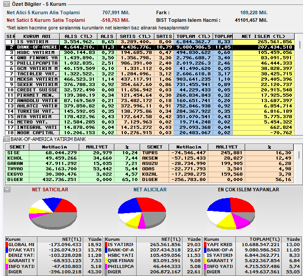The height and width of the screenshot is (276, 303).
Task: Click Net Satici 5 Kurum Satis Toplami label
Action: [46, 20]
